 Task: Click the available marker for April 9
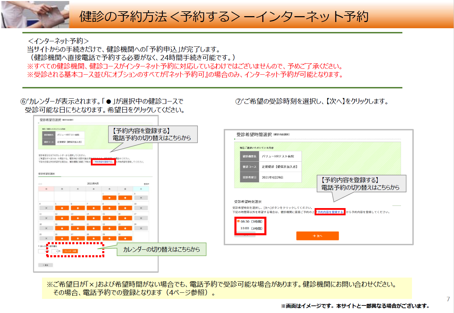coord(125,208)
